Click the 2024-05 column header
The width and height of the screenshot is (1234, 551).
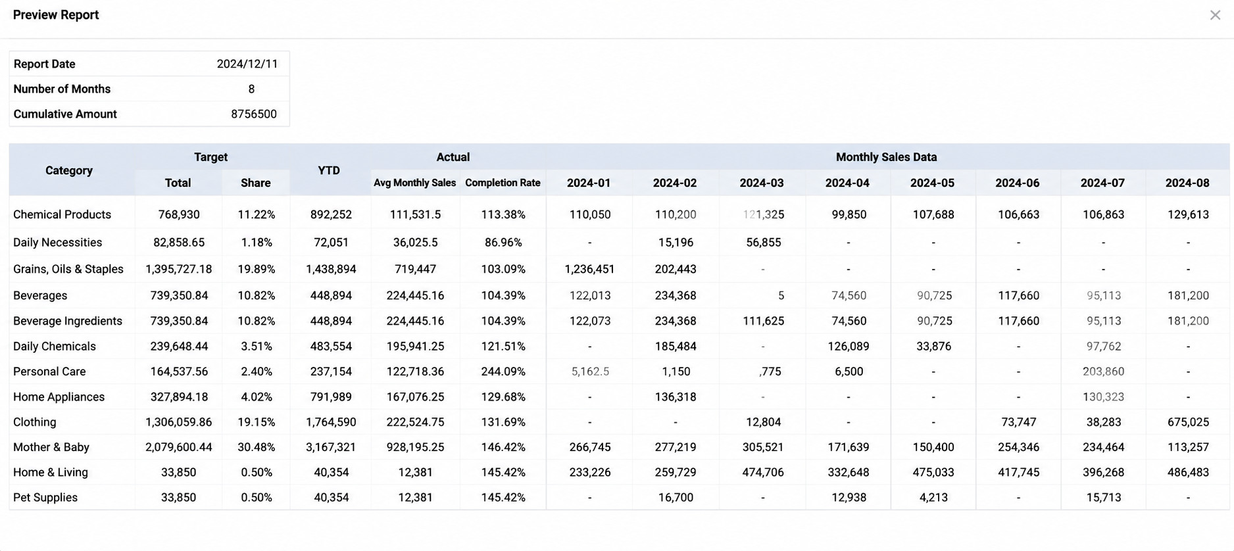pyautogui.click(x=932, y=183)
